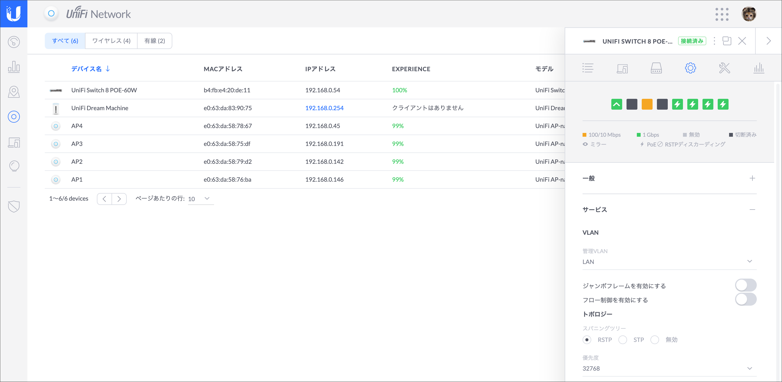Pop out the device panel window
Screen dimensions: 782x382
pyautogui.click(x=727, y=41)
